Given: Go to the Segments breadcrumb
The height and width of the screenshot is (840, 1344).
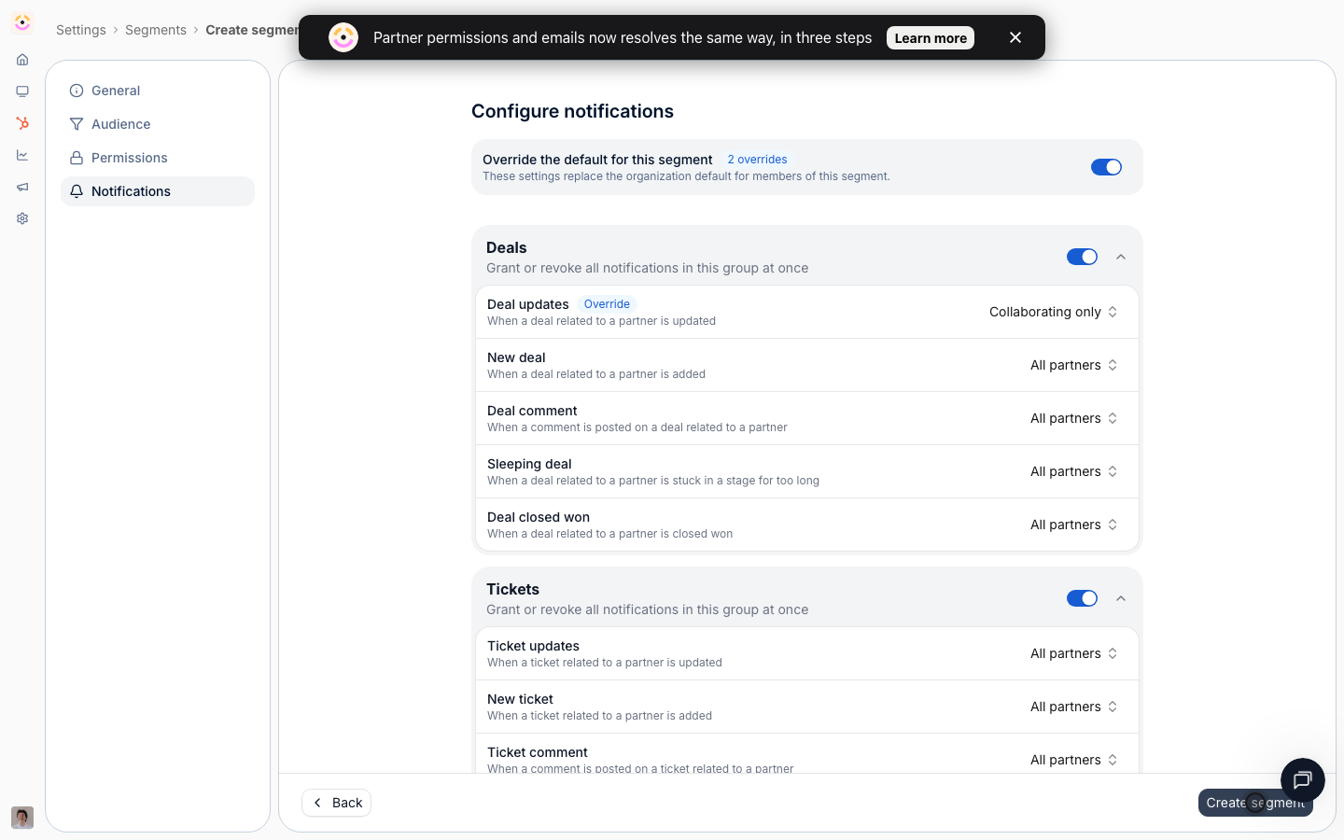Looking at the screenshot, I should pyautogui.click(x=156, y=30).
